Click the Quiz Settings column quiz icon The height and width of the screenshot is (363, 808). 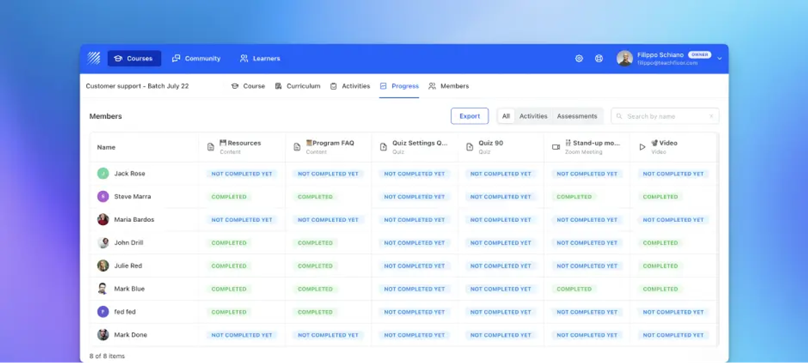click(x=384, y=147)
